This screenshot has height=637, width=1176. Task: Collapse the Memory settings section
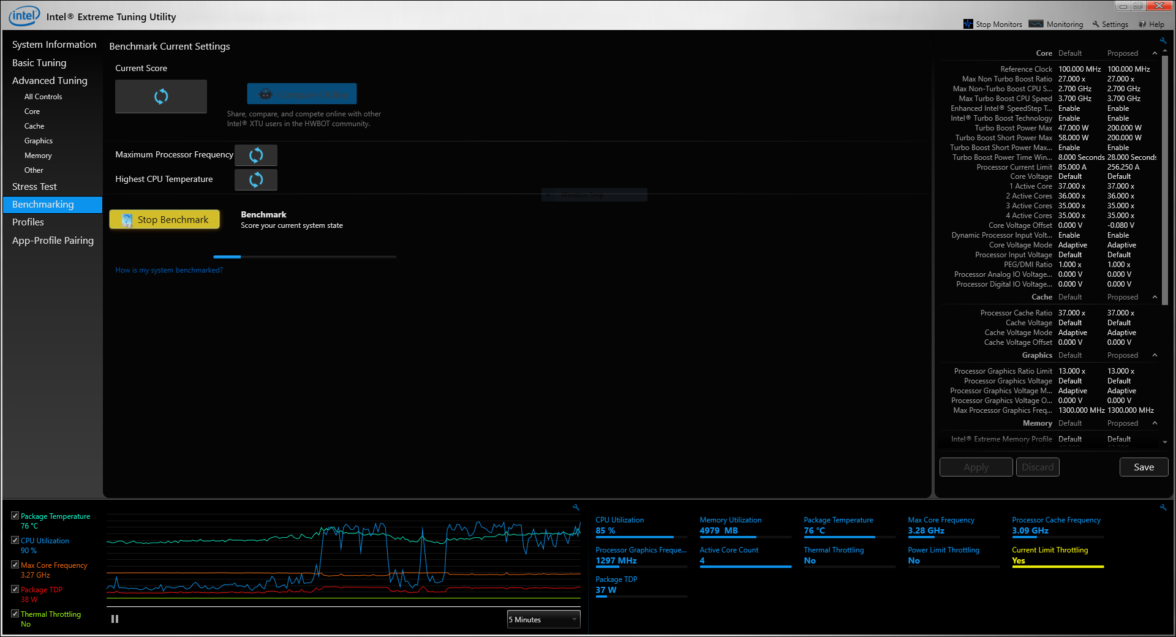[1155, 423]
